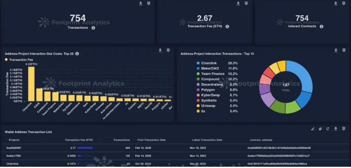Download the Gas Costs Top 20 chart

tap(160, 50)
